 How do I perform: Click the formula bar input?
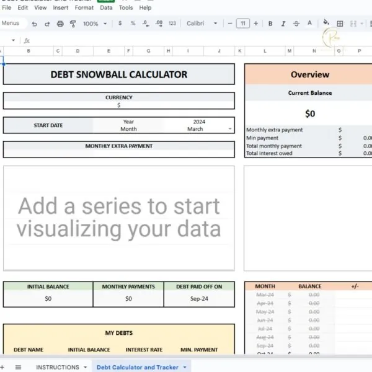point(199,40)
